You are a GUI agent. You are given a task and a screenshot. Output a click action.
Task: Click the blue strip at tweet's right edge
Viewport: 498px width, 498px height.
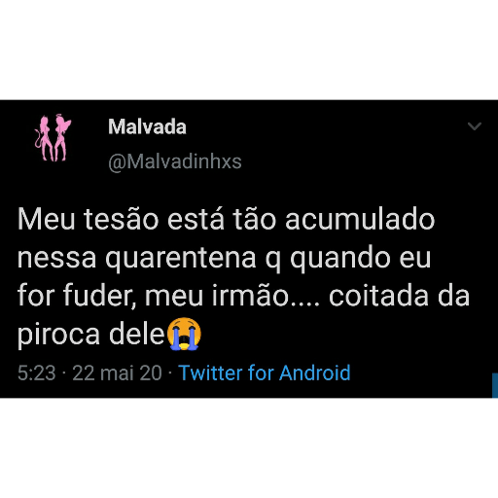coord(495,385)
